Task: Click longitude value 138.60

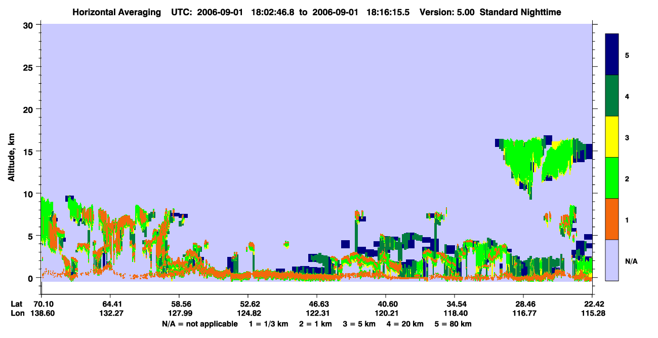Action: pyautogui.click(x=42, y=313)
